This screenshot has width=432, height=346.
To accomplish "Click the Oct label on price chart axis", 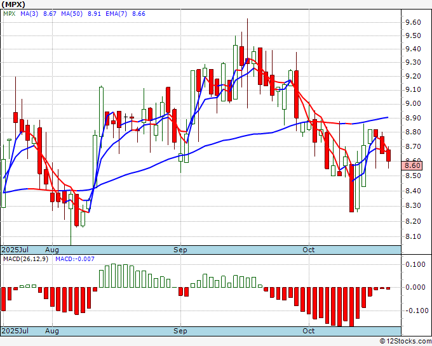I will coord(308,250).
